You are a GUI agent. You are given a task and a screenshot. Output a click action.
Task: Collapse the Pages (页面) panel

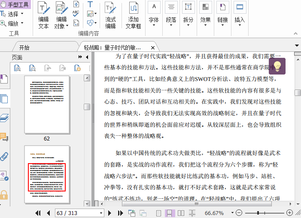(x=87, y=57)
